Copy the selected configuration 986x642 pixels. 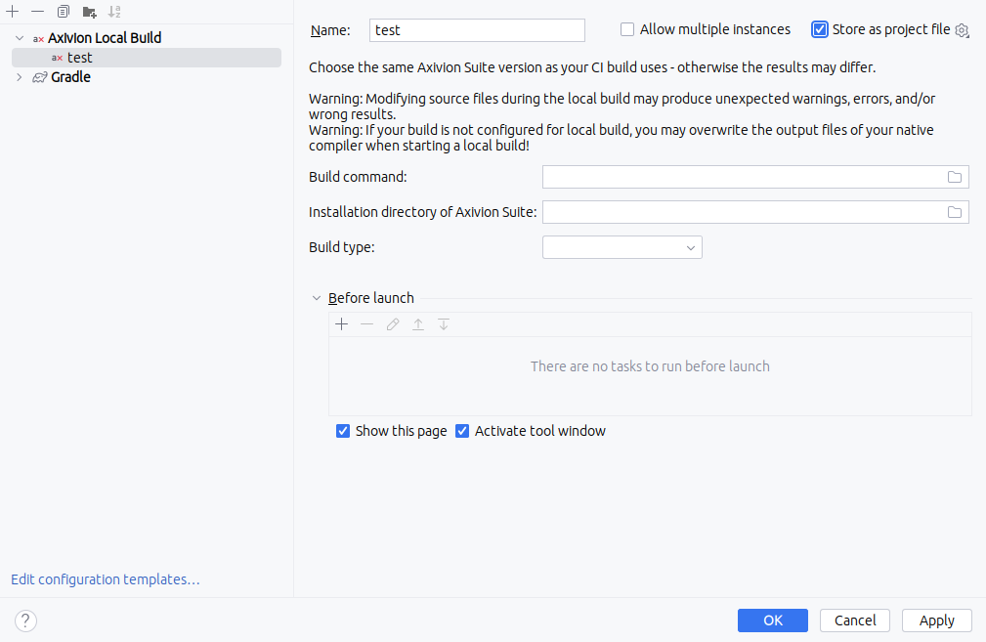tap(63, 12)
